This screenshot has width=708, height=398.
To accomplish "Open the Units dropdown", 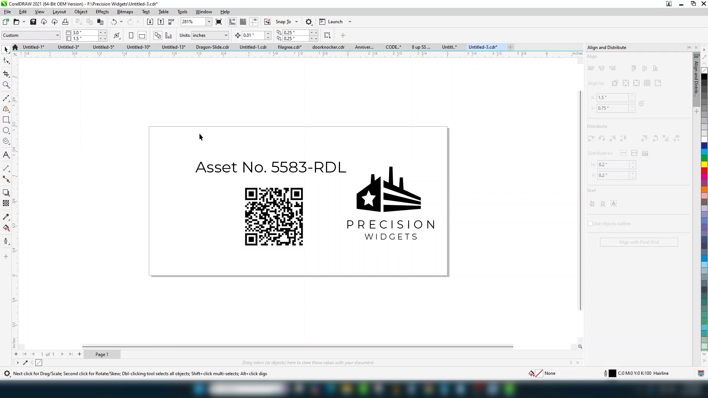I will [x=226, y=35].
